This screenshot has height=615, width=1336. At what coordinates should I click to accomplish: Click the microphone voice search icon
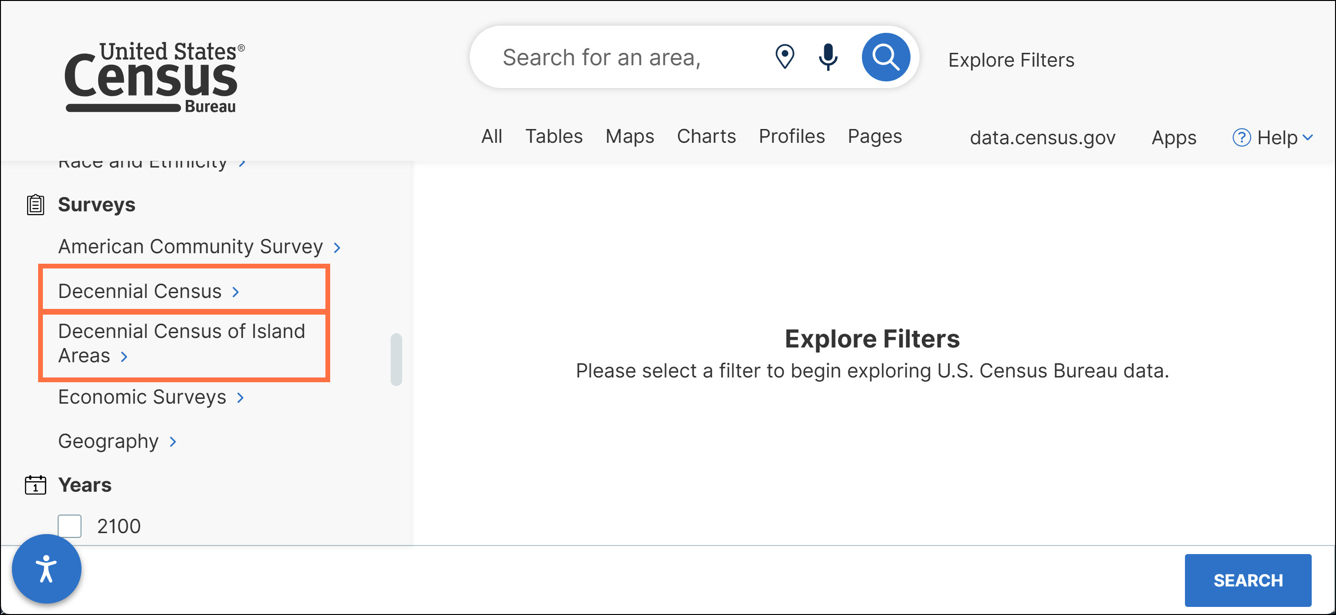(828, 57)
